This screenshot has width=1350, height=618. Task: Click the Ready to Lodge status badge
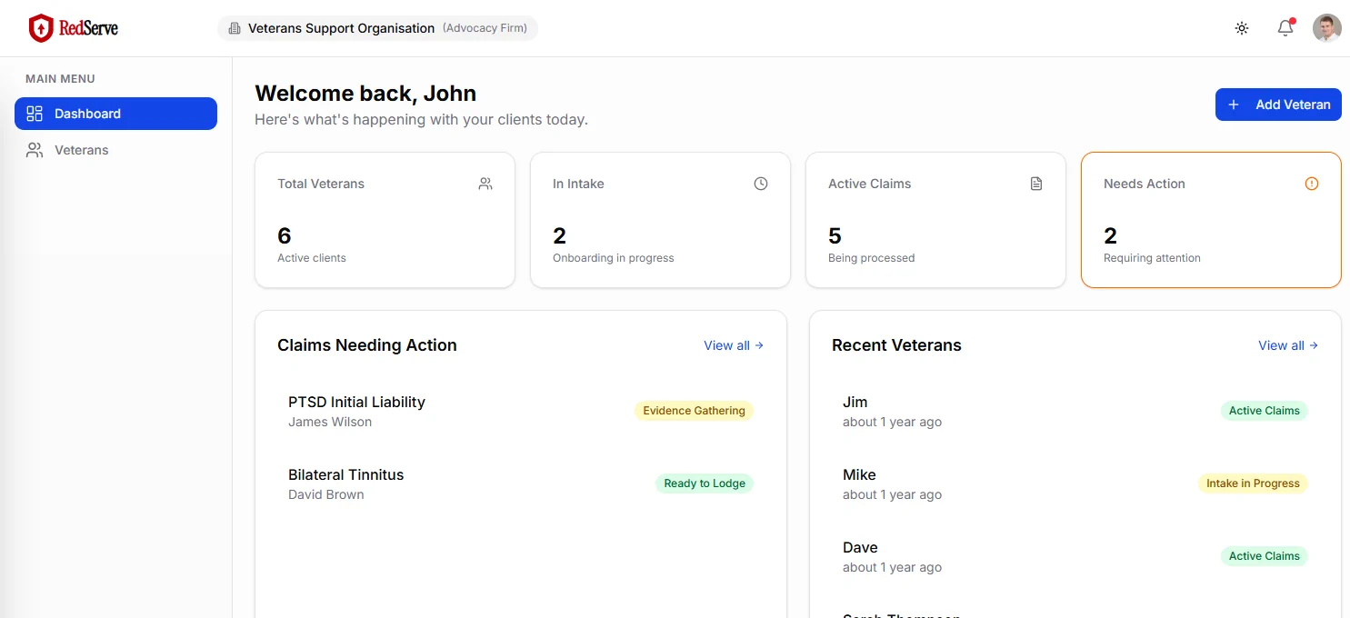coord(705,483)
